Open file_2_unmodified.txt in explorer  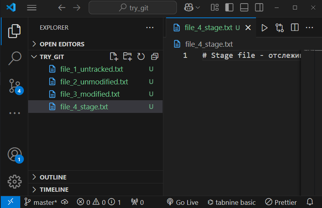coord(94,82)
